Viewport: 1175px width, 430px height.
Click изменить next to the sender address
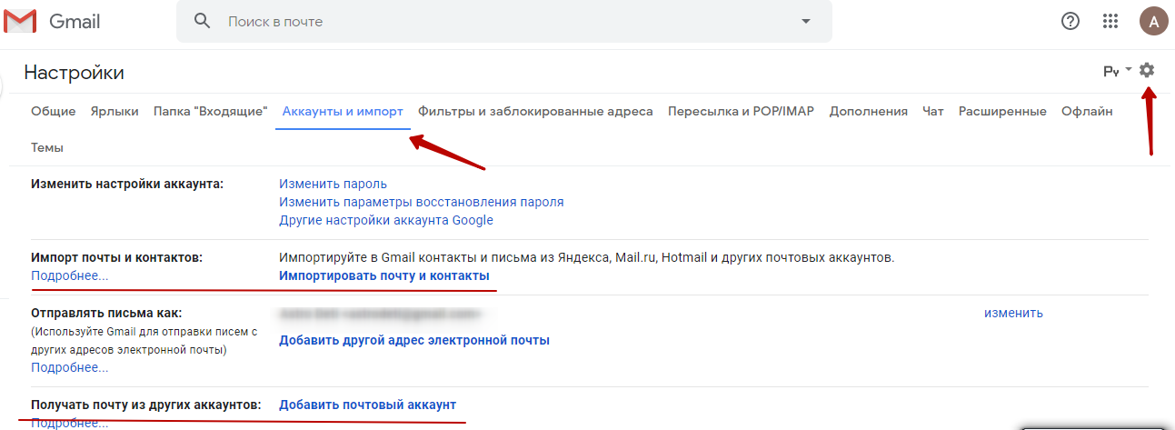1013,313
